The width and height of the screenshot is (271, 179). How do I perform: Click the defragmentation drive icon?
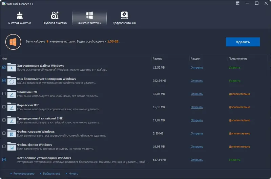124,15
